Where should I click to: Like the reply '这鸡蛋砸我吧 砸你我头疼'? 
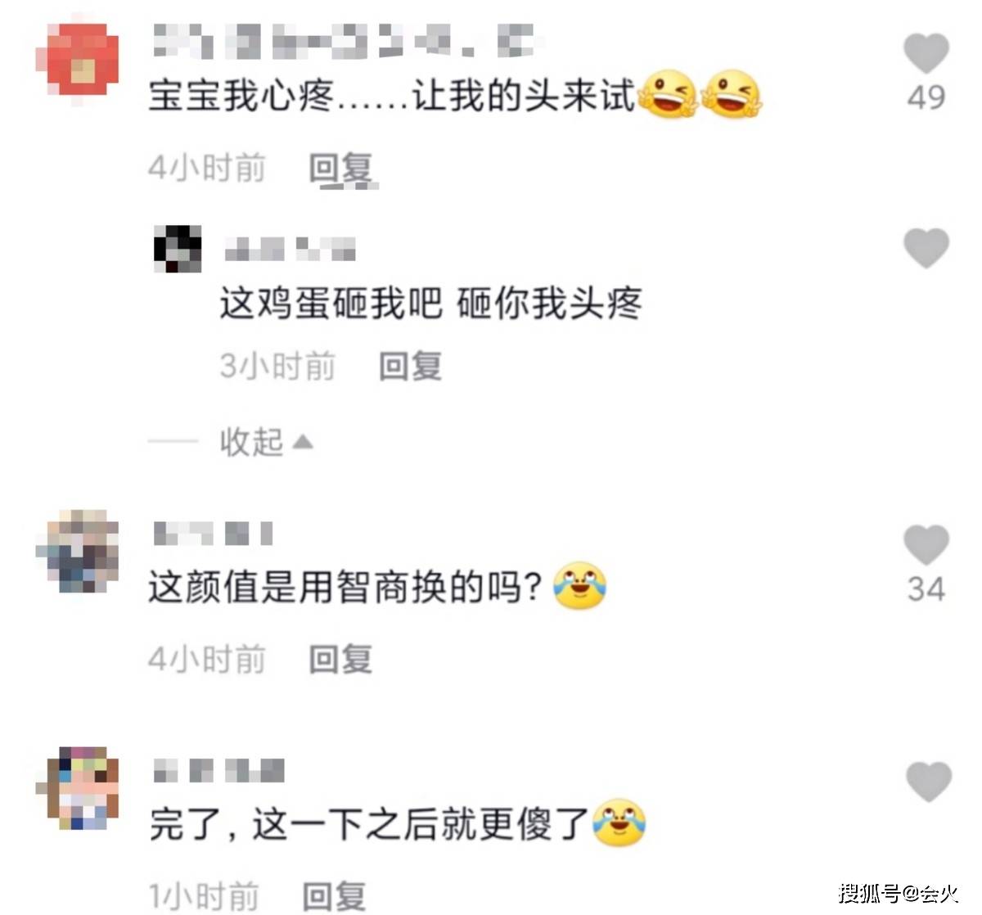(926, 248)
